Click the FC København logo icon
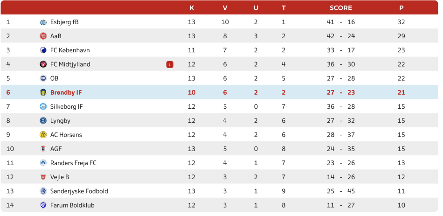This screenshot has height=216, width=443. [x=43, y=50]
